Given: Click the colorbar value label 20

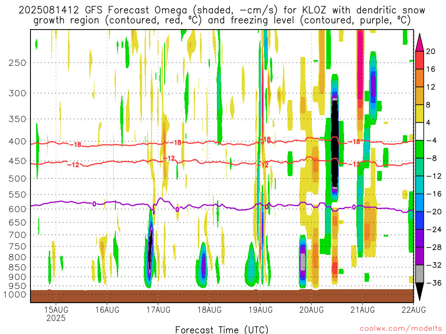Looking at the screenshot, I should click(x=431, y=51).
